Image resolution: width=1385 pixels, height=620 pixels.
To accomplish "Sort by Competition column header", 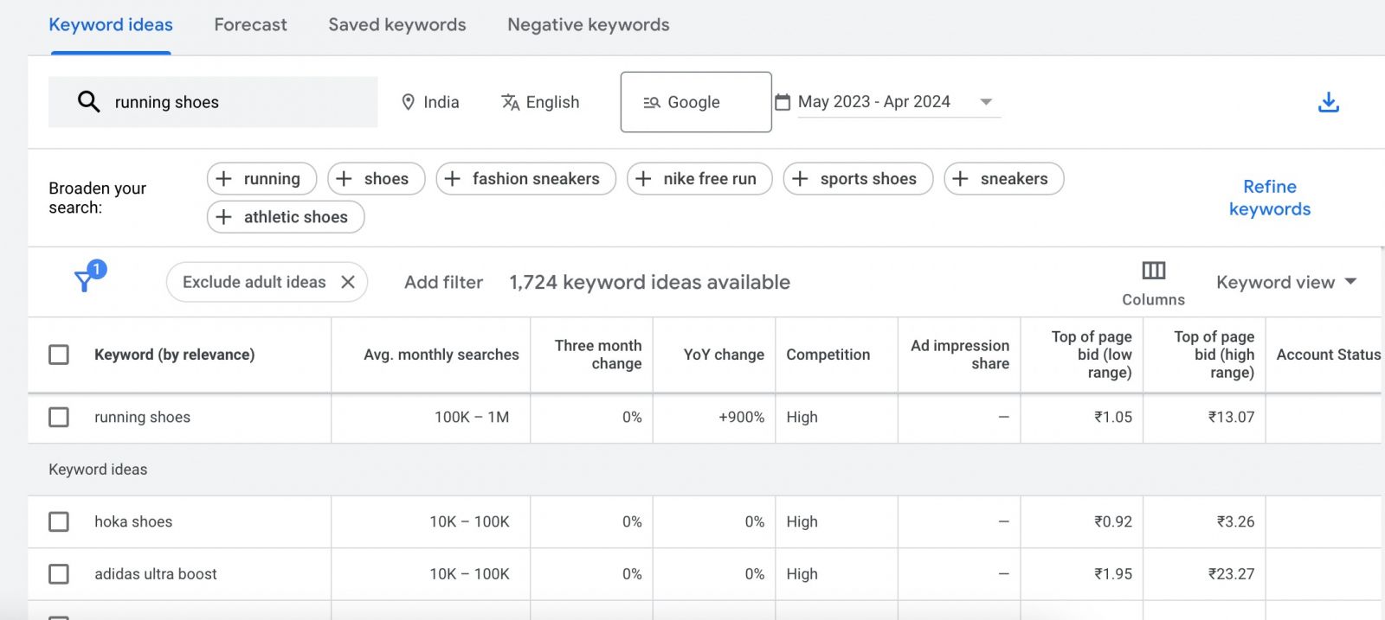I will (828, 355).
